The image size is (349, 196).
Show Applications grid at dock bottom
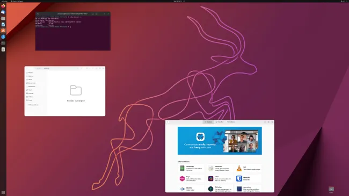tap(3, 192)
